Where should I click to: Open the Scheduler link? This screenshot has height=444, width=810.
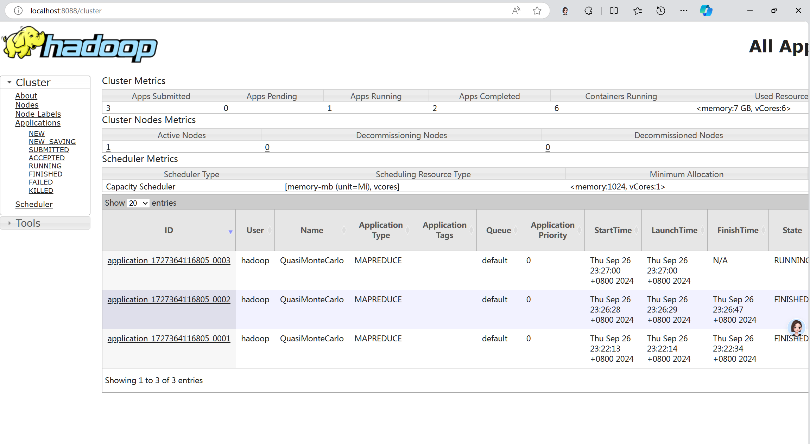coord(34,204)
